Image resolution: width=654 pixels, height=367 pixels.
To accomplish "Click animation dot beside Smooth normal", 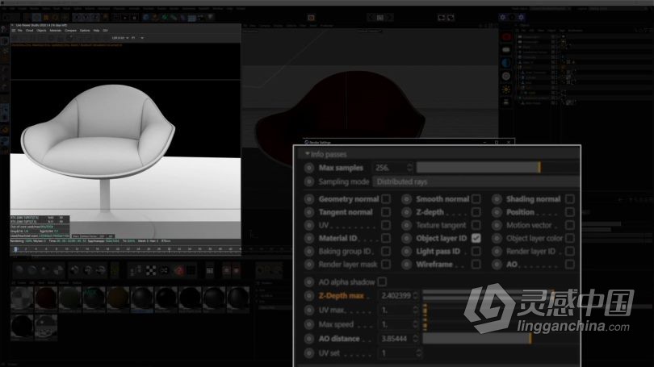I will (406, 199).
